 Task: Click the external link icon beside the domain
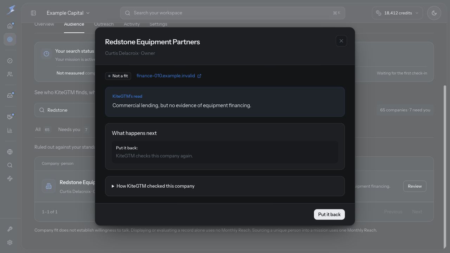point(199,76)
